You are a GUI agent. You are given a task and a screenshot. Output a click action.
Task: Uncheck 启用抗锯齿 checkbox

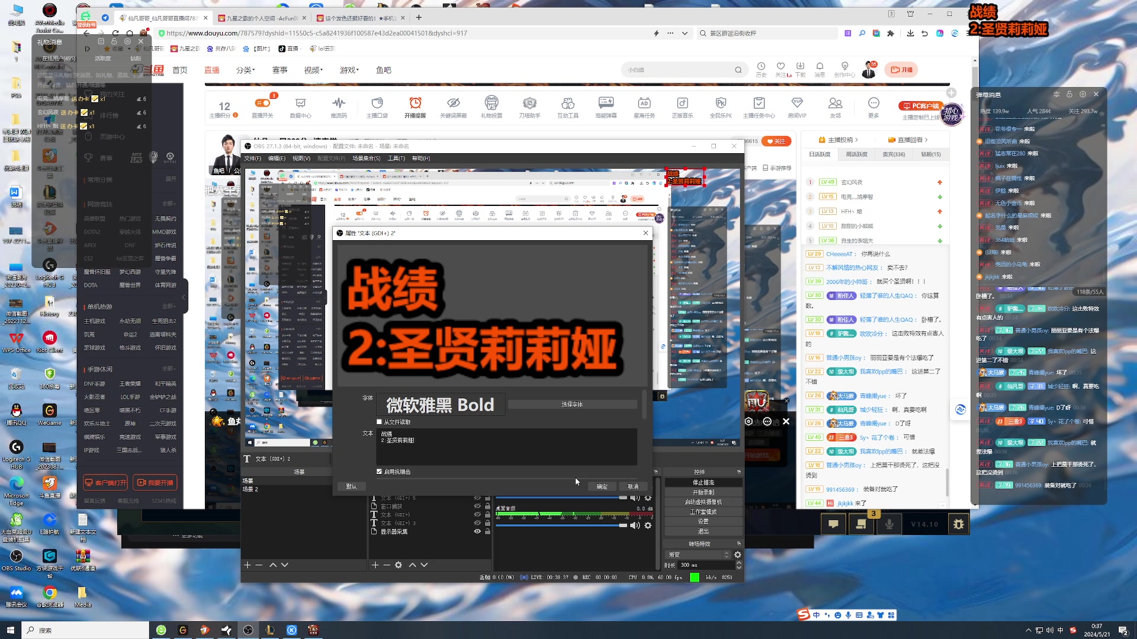pyautogui.click(x=379, y=472)
